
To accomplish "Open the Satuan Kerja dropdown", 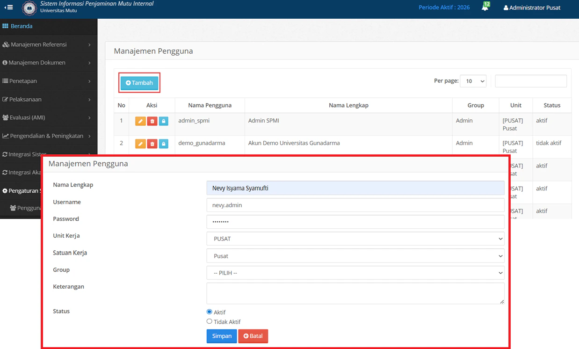I will [x=355, y=256].
